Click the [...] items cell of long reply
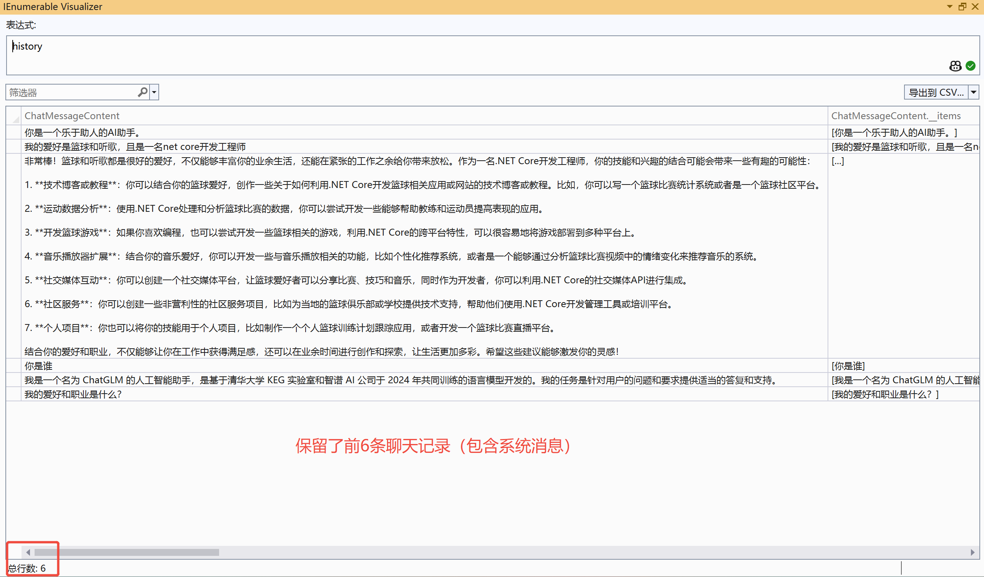984x577 pixels. tap(838, 161)
